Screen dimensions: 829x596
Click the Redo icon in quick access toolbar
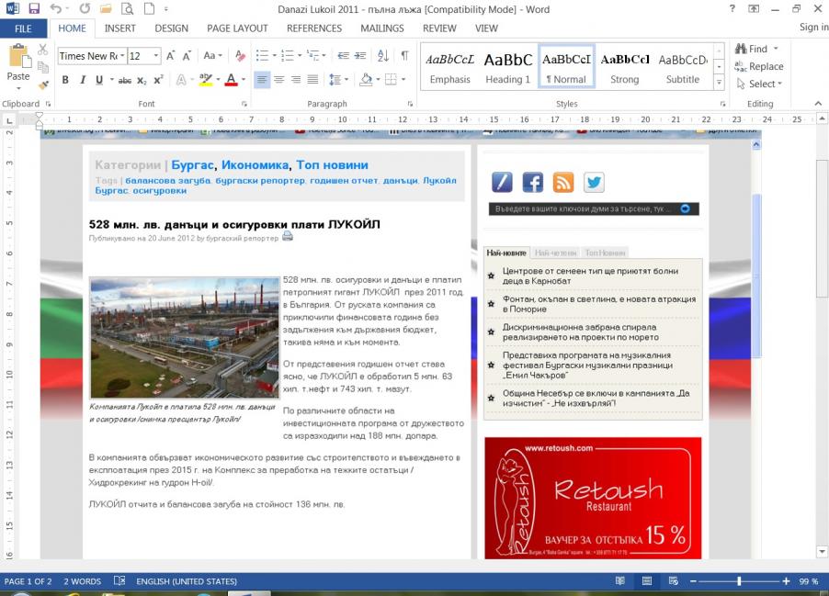click(85, 8)
